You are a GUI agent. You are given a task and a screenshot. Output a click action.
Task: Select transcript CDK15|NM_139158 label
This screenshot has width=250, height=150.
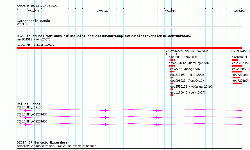point(29,107)
